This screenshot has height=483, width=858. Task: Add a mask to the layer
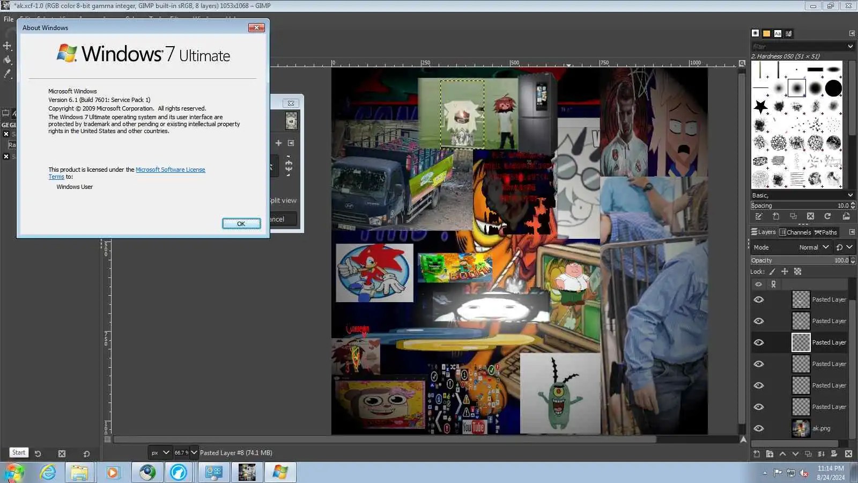(834, 454)
